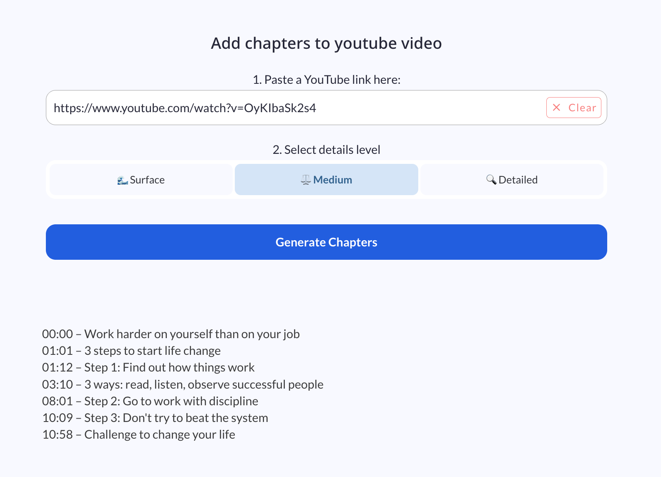Switch to the Detailed details level
This screenshot has width=661, height=477.
tap(511, 180)
